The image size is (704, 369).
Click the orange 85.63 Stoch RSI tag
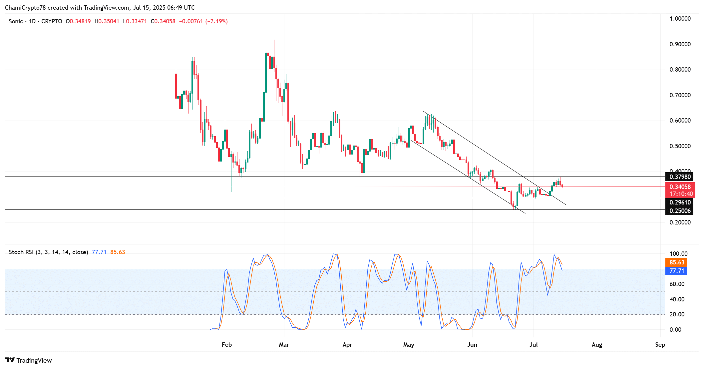pyautogui.click(x=676, y=262)
